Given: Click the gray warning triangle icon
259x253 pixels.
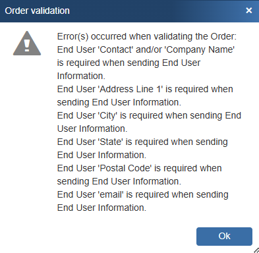Looking at the screenshot, I should [x=27, y=43].
